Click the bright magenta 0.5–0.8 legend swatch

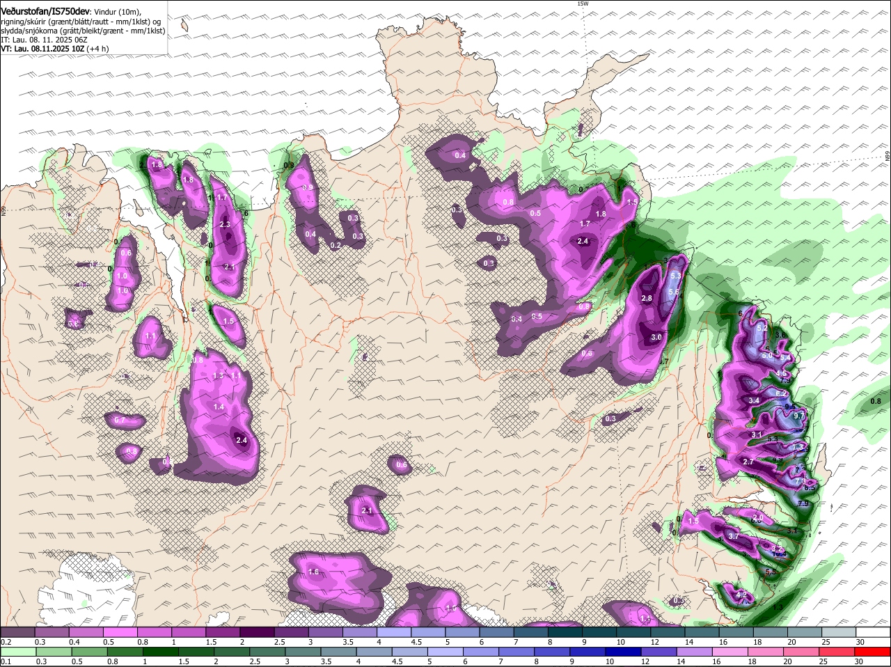(x=121, y=632)
